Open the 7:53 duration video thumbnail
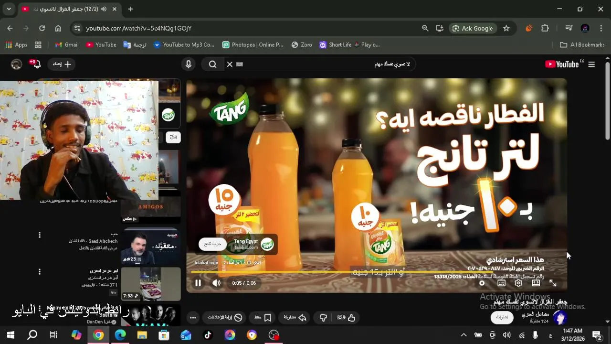Image resolution: width=611 pixels, height=344 pixels. pyautogui.click(x=151, y=284)
